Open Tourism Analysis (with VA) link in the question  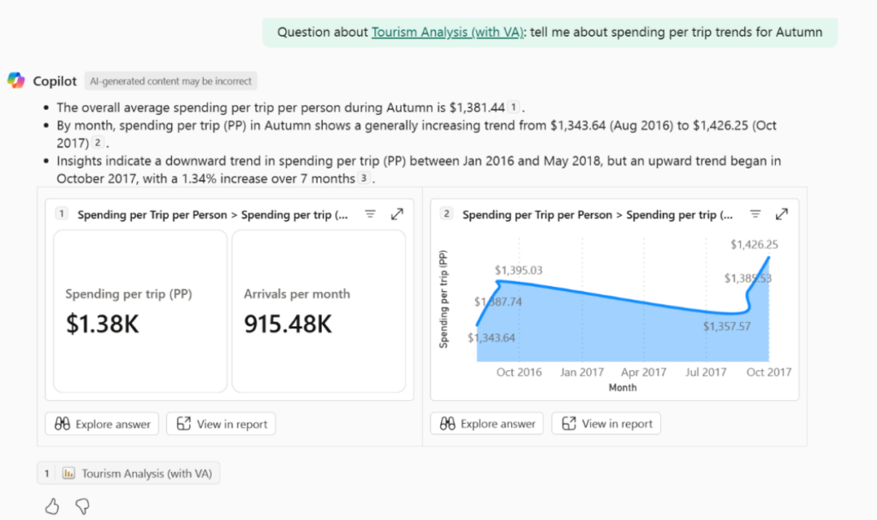pos(447,33)
